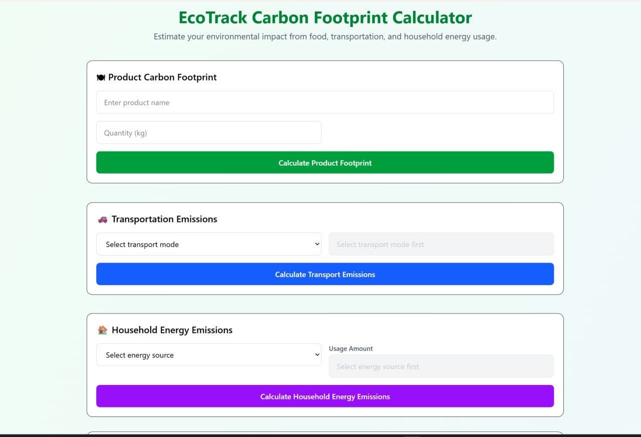
Task: Click the house icon beside Household Energy Emissions
Action: coord(102,330)
